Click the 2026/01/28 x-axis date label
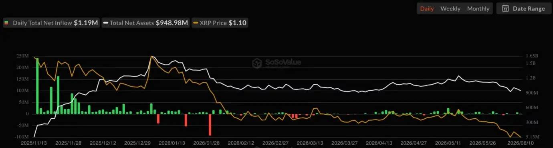The height and width of the screenshot is (148, 553). pyautogui.click(x=206, y=143)
